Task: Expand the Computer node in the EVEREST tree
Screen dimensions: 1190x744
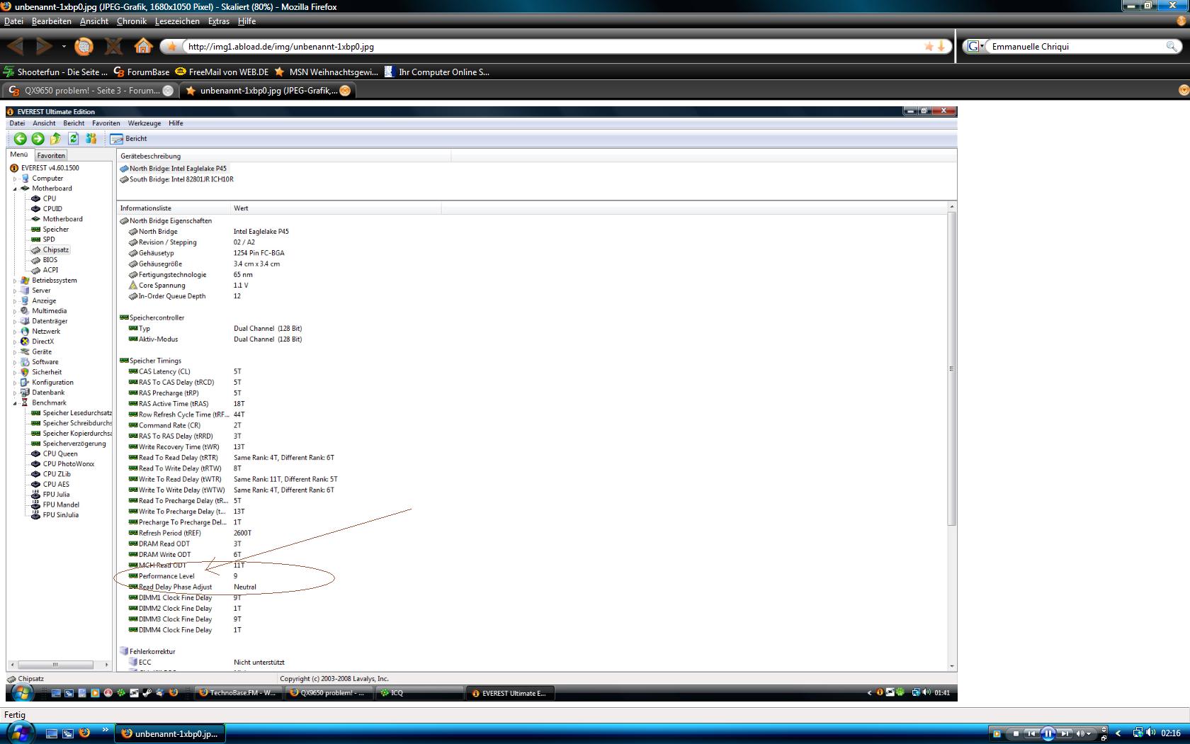Action: click(x=15, y=179)
